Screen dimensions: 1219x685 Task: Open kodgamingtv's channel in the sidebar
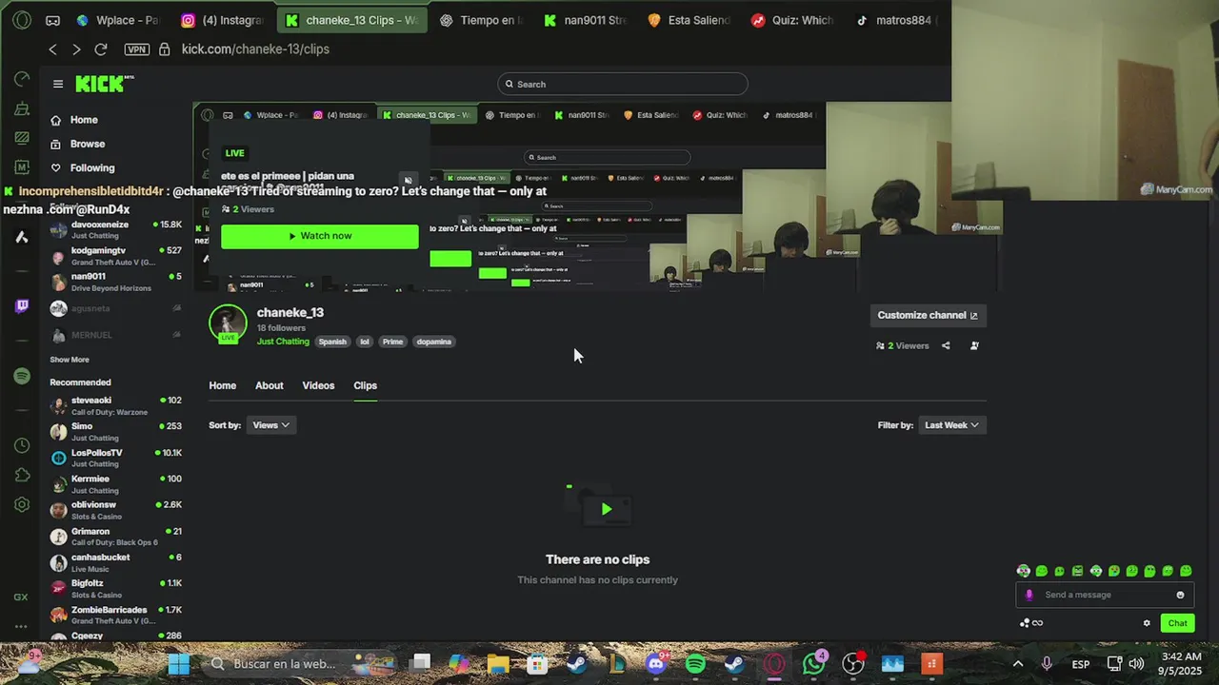click(x=115, y=256)
